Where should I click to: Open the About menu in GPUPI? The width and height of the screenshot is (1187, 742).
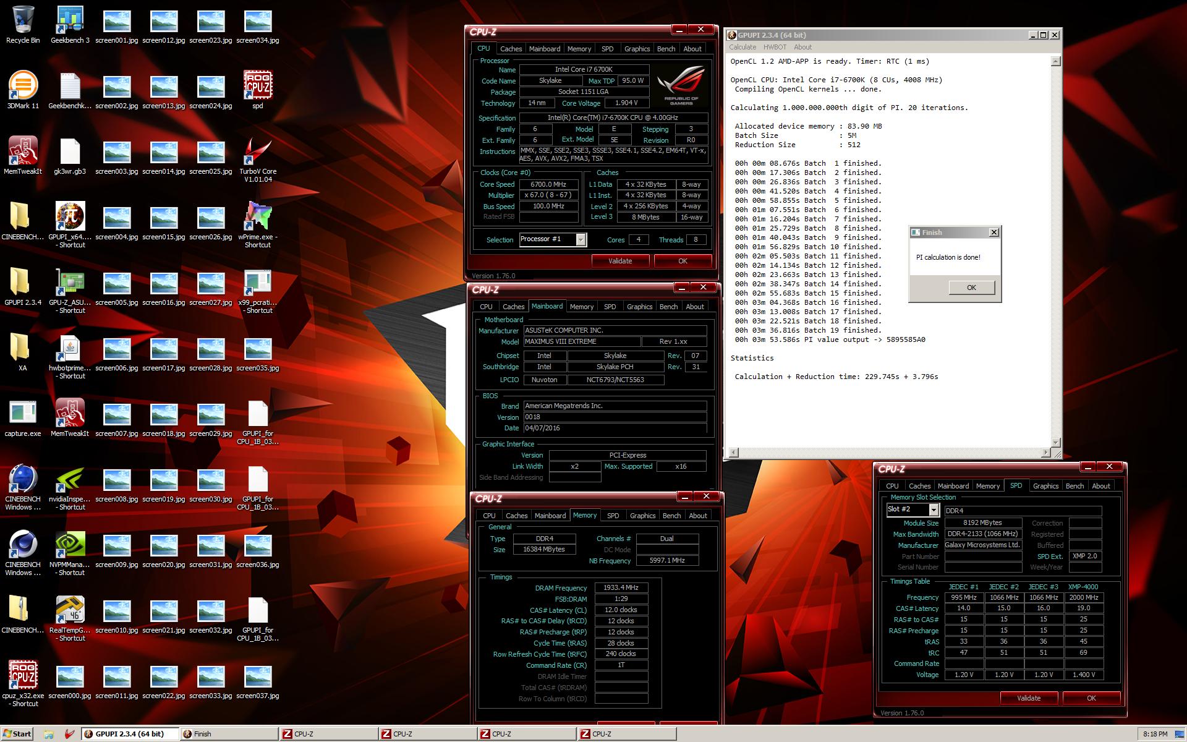[x=802, y=47]
